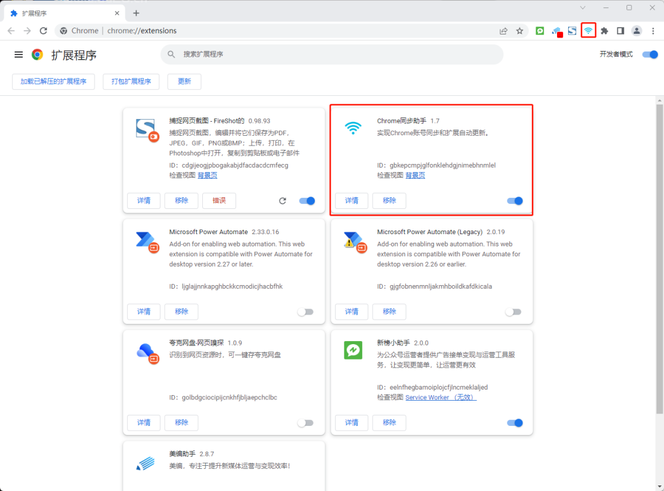Select the 扩展程序 browser tab
The width and height of the screenshot is (664, 491).
[65, 13]
